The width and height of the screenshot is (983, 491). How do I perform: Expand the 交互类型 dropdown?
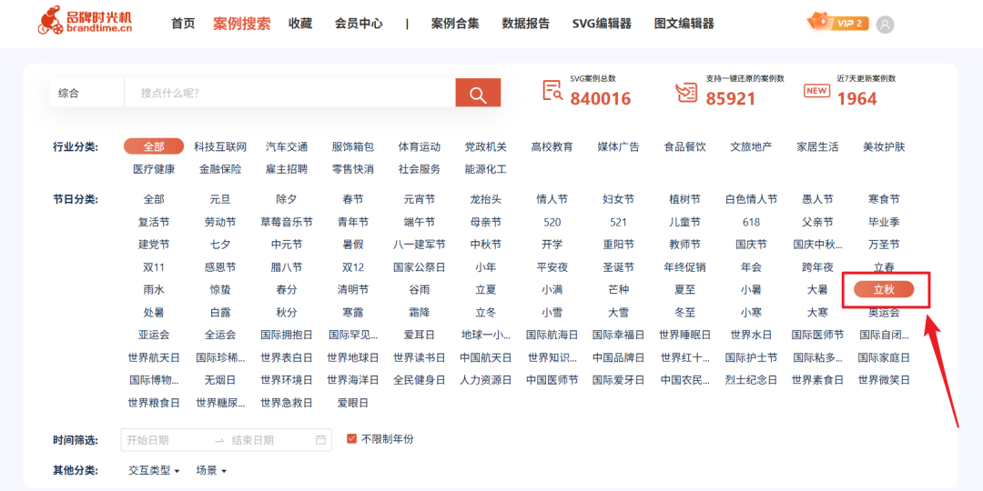click(x=154, y=470)
